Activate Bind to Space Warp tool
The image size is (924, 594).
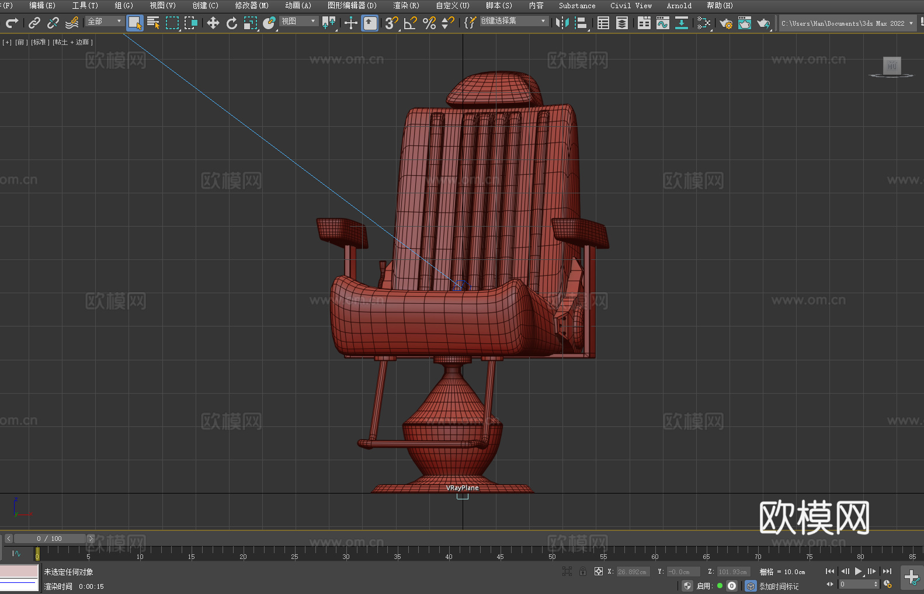(72, 23)
